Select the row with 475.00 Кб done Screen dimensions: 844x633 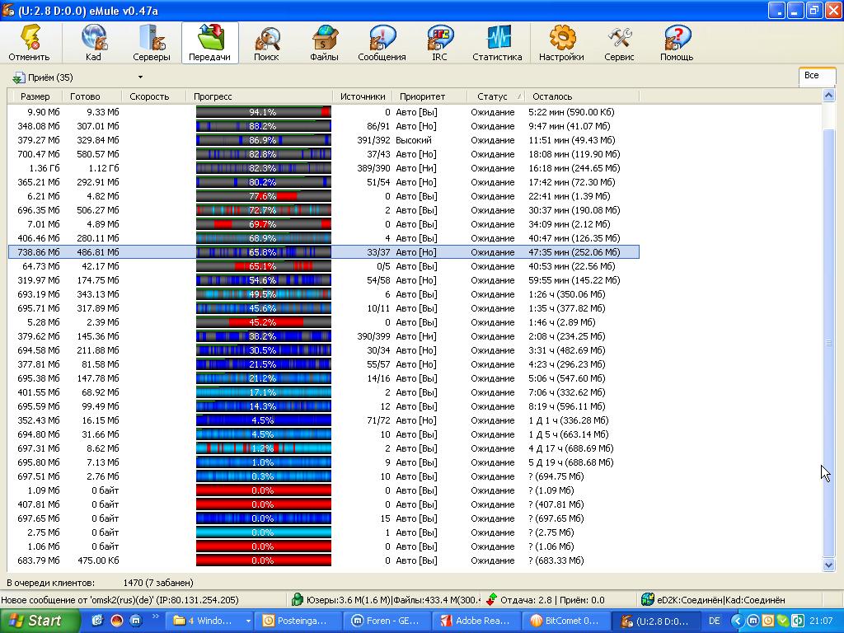tap(323, 560)
